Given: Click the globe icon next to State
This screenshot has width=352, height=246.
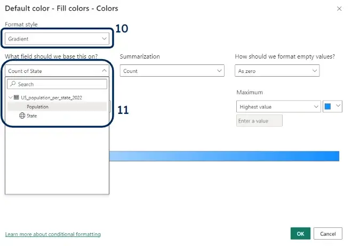Looking at the screenshot, I should [22, 116].
